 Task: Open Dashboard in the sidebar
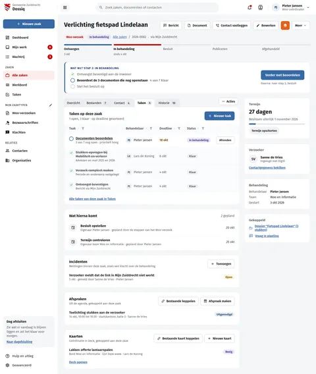[28, 38]
